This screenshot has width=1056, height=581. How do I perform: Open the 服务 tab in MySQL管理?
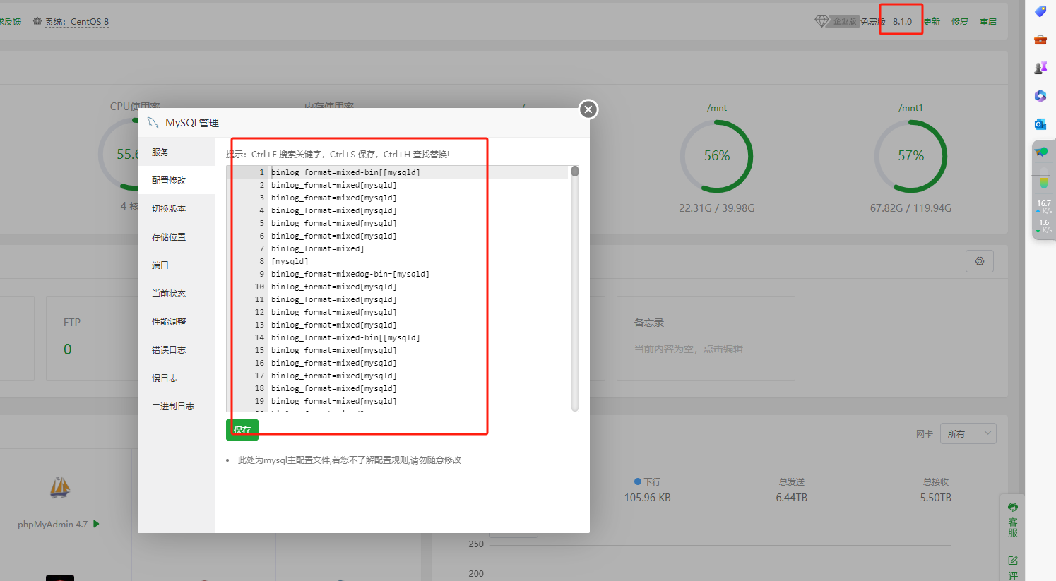[x=177, y=152]
